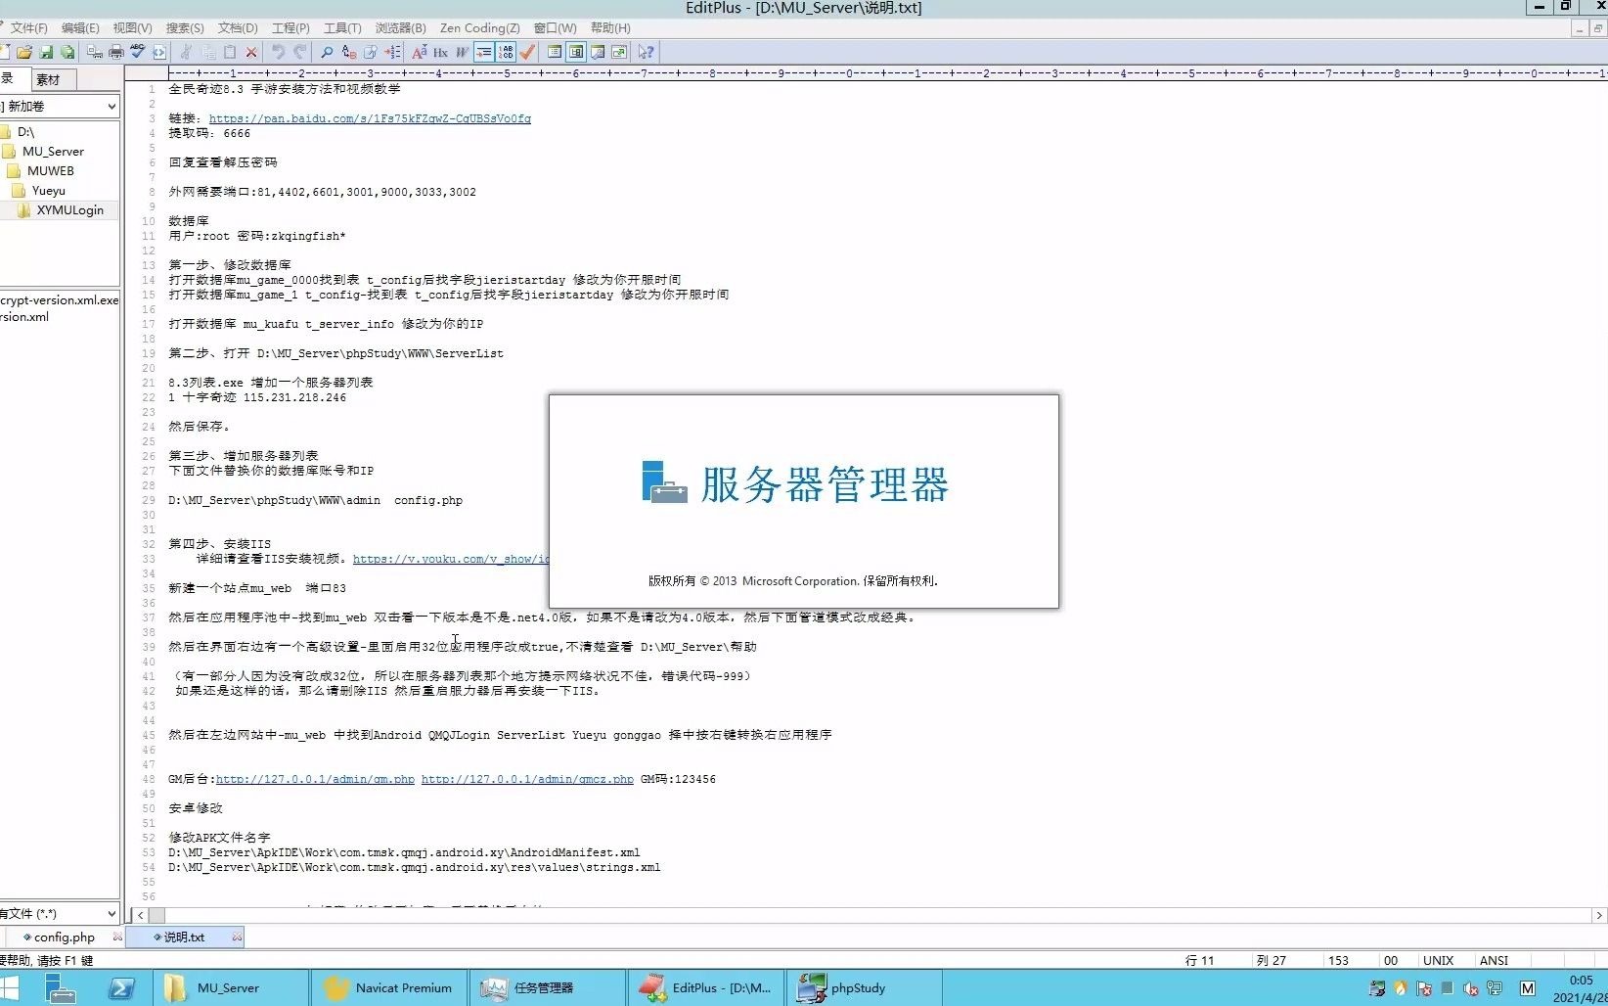Run the ABC spell check tool
This screenshot has height=1006, width=1608.
(x=138, y=52)
